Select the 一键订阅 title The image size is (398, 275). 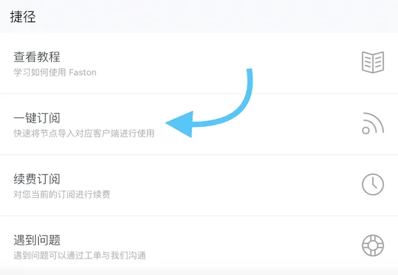coord(37,118)
